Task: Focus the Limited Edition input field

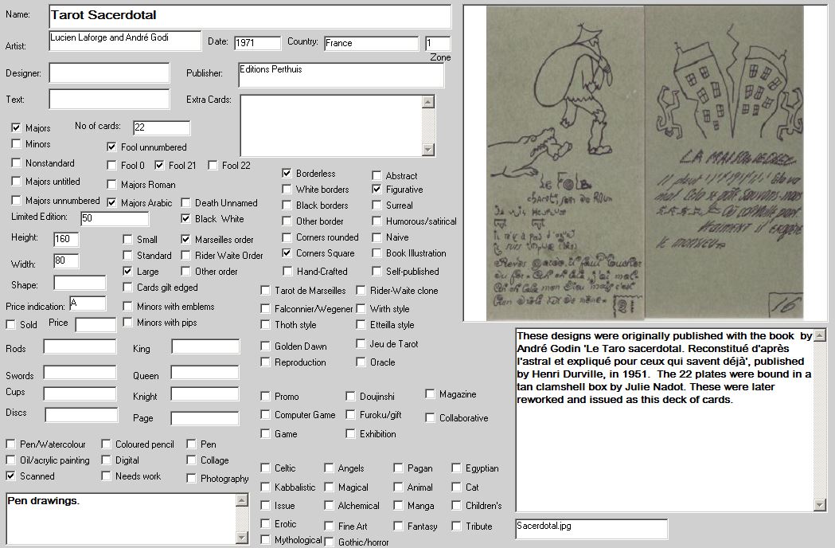Action: coord(115,219)
